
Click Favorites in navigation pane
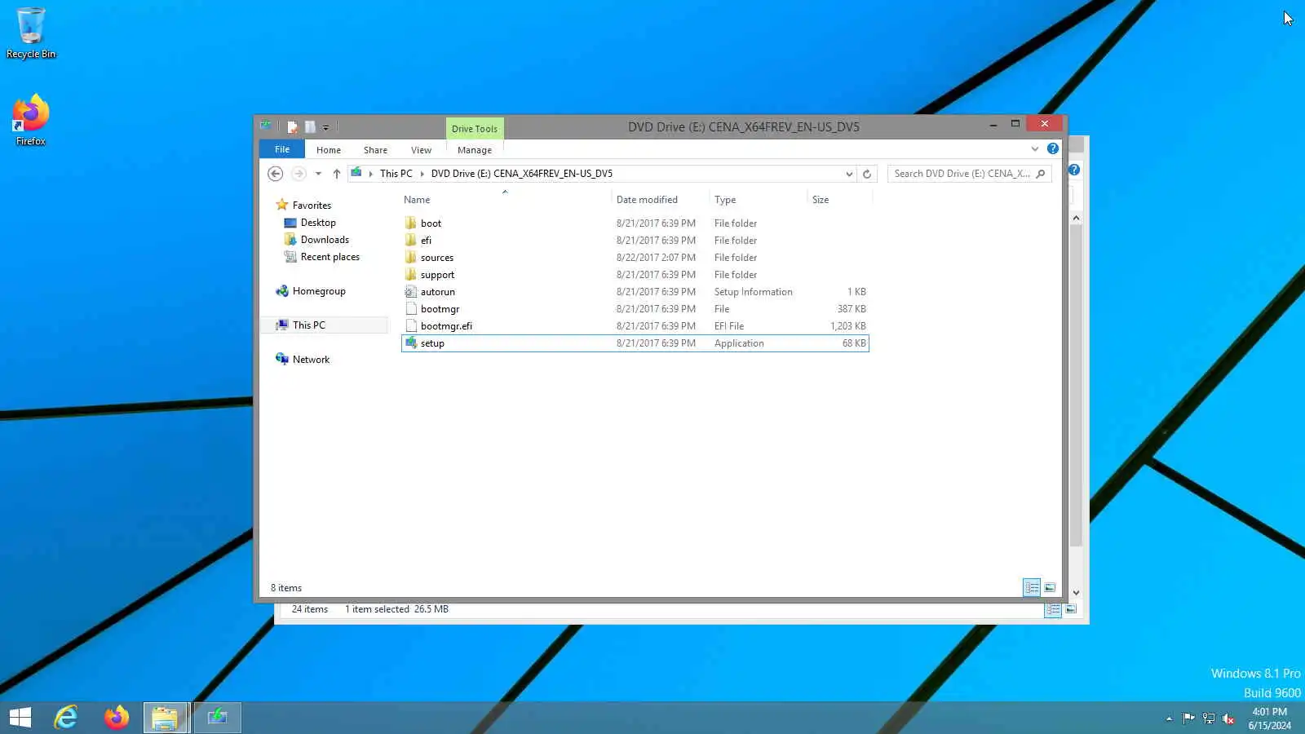coord(312,206)
